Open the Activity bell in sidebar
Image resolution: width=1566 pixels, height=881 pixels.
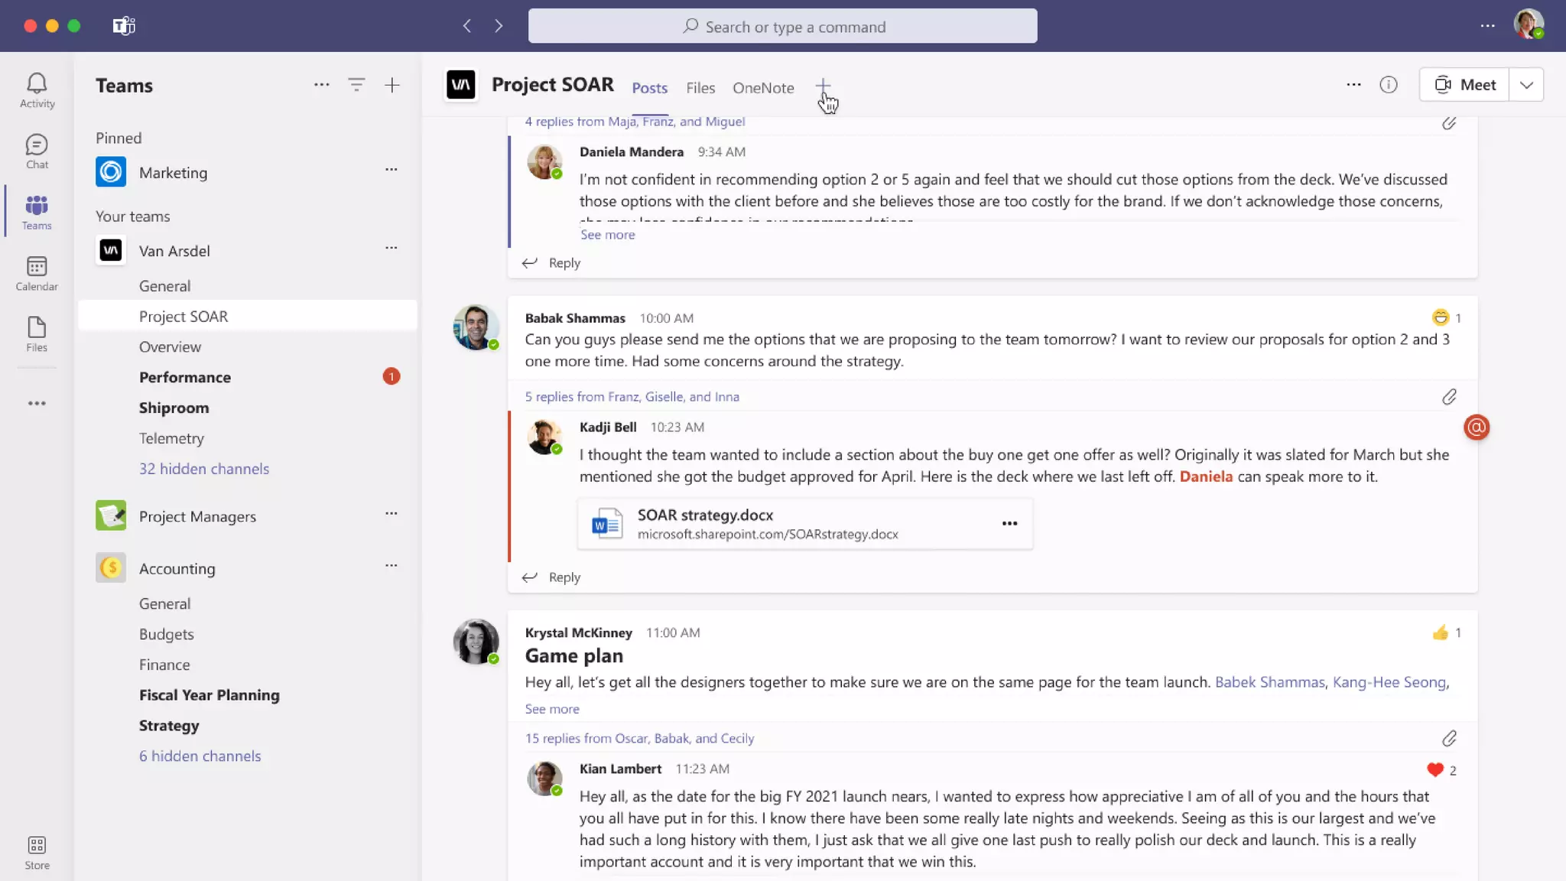pyautogui.click(x=37, y=89)
